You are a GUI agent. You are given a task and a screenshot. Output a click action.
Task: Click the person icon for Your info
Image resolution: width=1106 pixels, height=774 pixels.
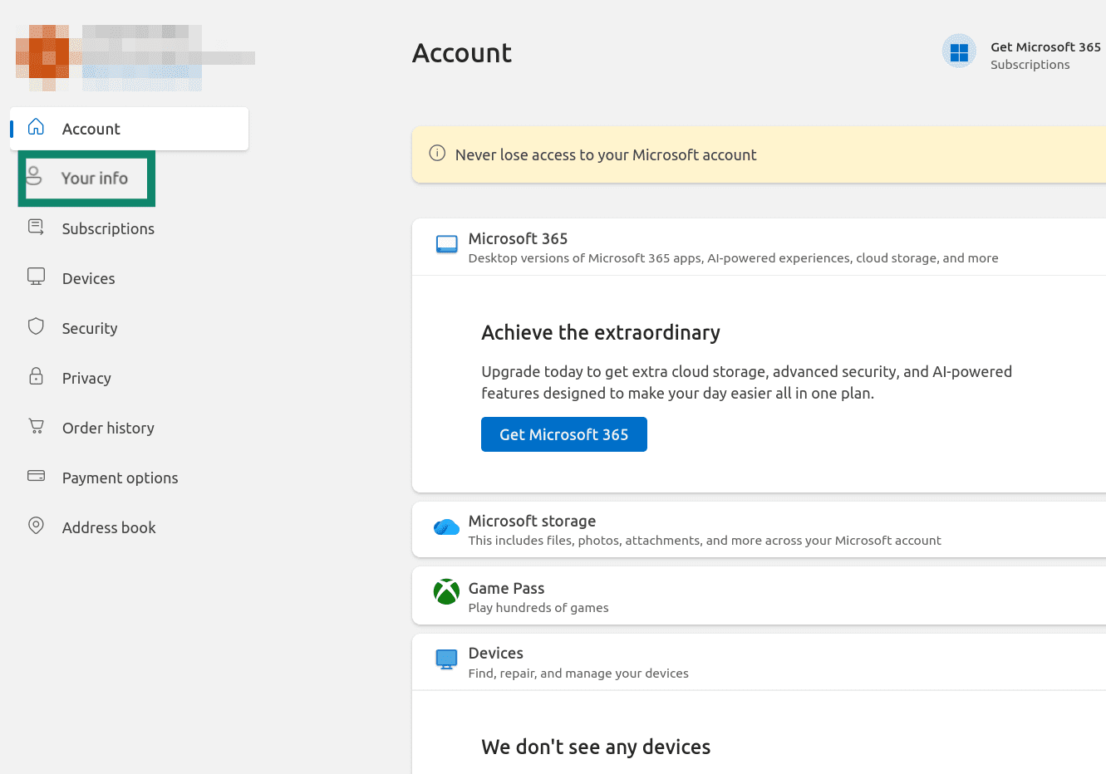click(x=34, y=175)
